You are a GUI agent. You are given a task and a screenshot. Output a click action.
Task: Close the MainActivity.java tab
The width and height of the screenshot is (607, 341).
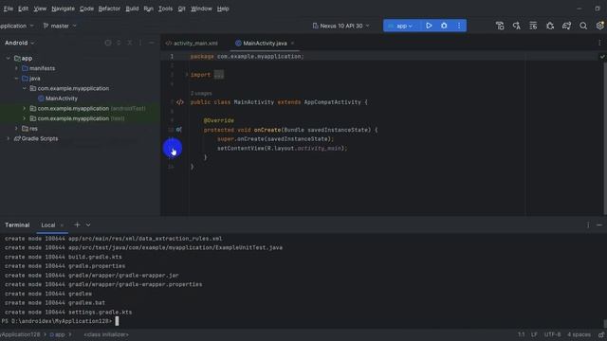pos(293,44)
